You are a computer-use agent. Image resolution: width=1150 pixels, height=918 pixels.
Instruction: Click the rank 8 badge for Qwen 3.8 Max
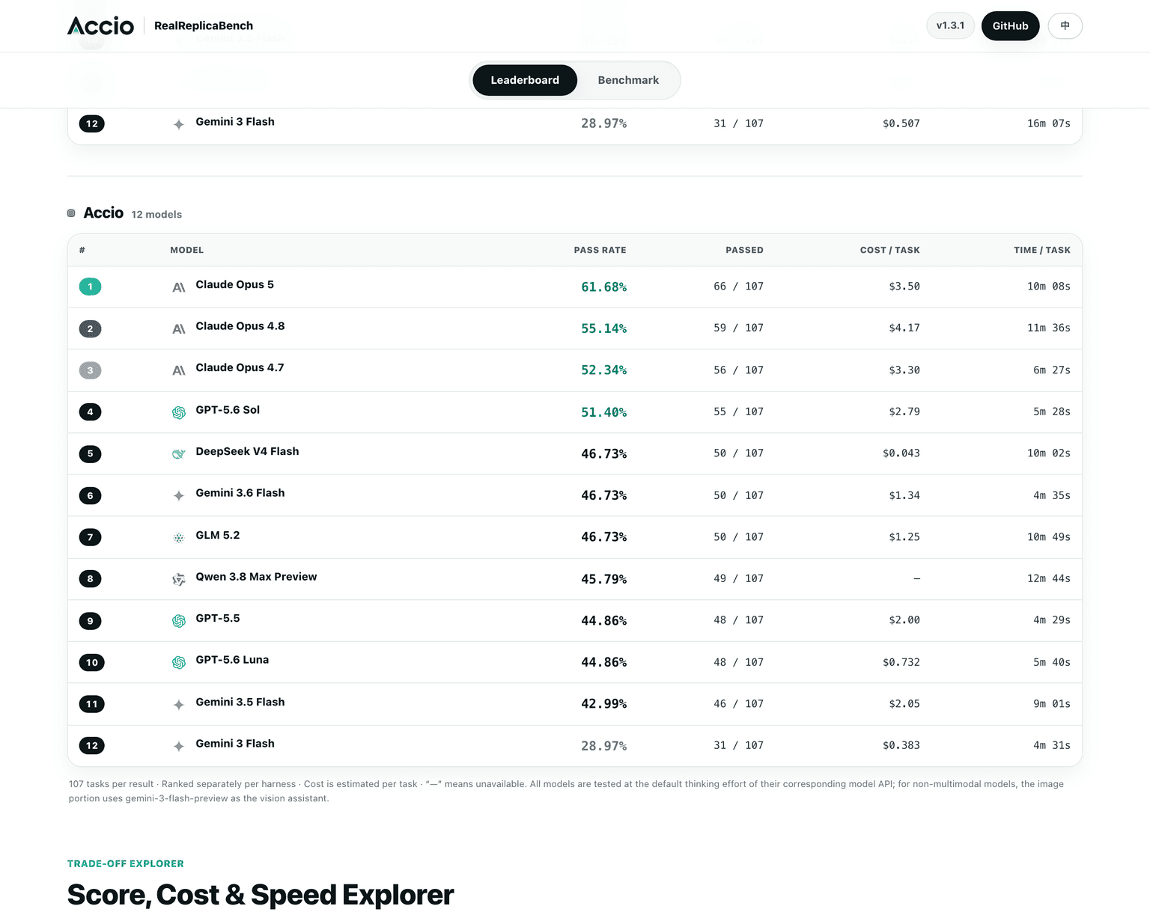[90, 578]
